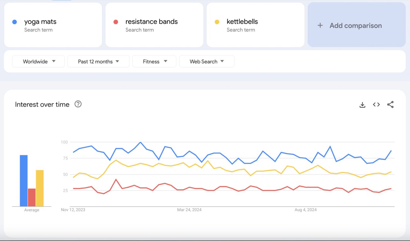Open the Fitness category dropdown
Viewport: 410px width, 241px height.
tap(154, 61)
